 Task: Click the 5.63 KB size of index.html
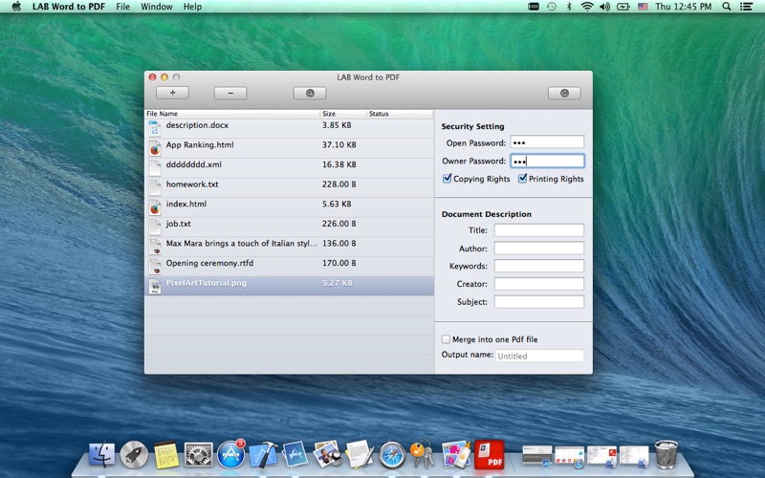(337, 204)
